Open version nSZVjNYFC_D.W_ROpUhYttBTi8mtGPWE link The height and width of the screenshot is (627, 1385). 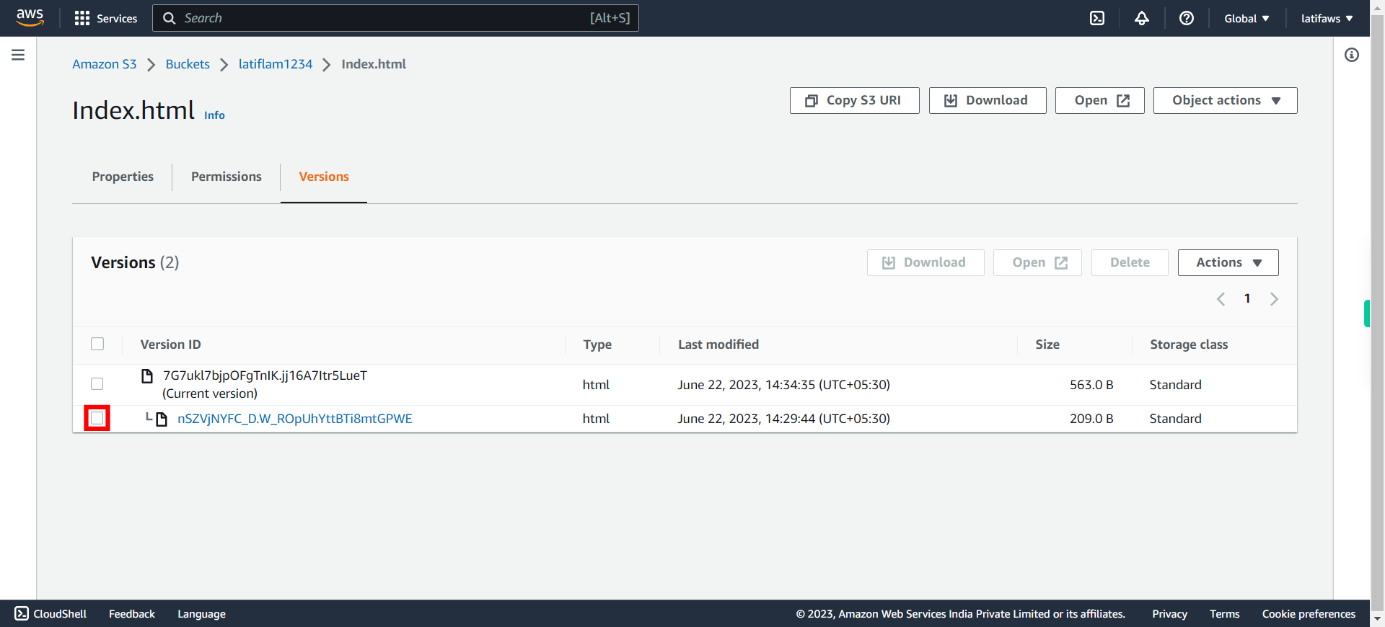(x=295, y=419)
